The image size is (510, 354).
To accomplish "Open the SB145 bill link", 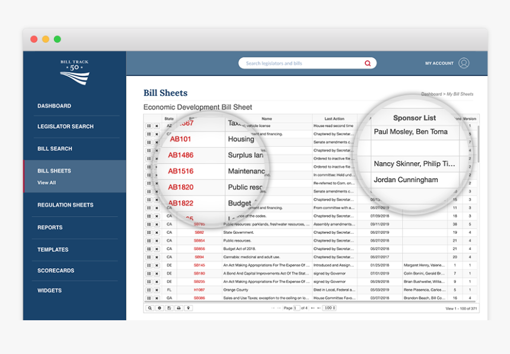I will coord(199,265).
